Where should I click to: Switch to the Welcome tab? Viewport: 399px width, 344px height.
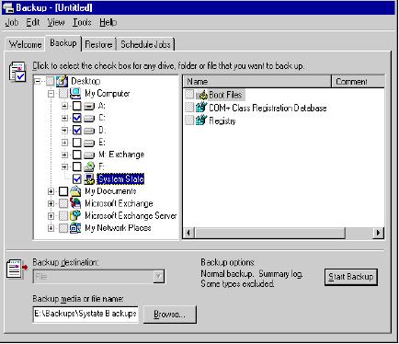[x=25, y=44]
